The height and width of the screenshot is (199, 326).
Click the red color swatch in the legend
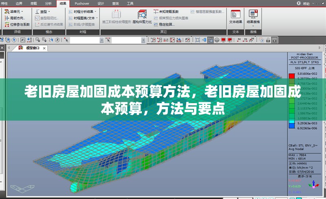[x=291, y=76]
